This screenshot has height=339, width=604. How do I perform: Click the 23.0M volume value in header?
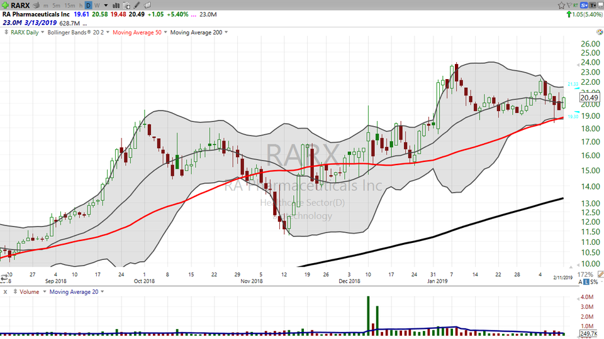coord(208,14)
